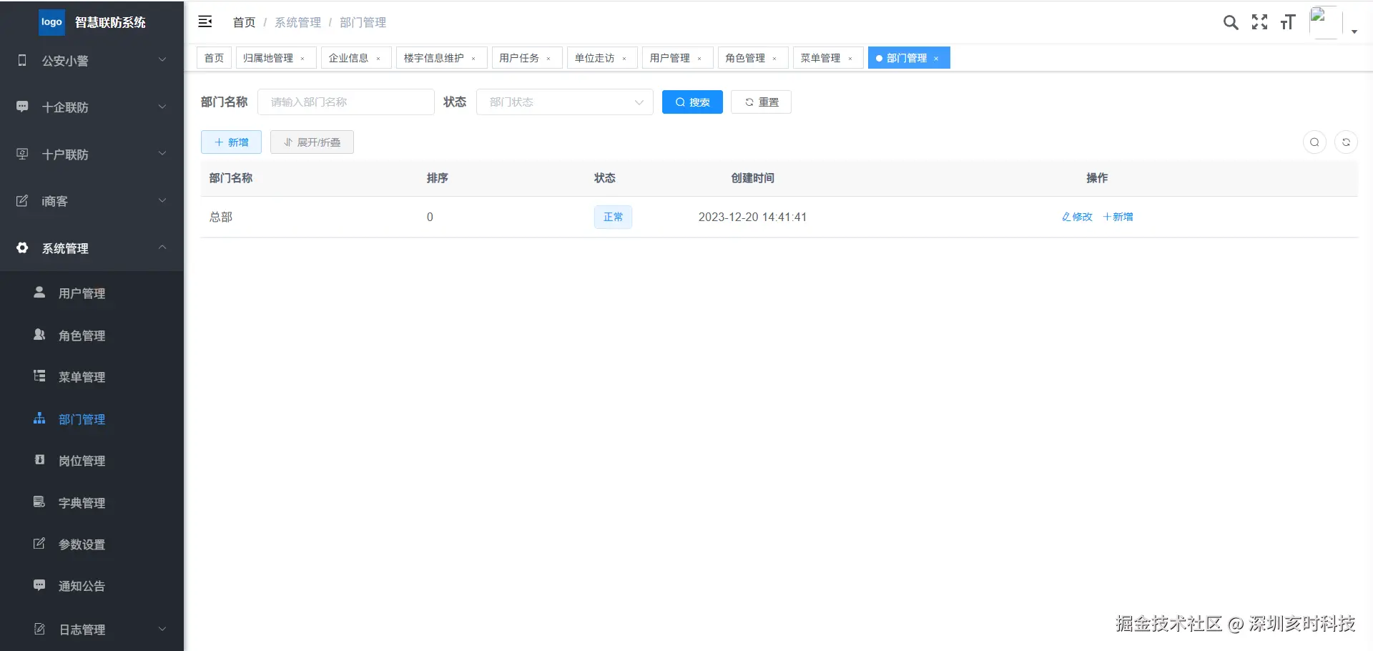Close the 用户管理 tab
The width and height of the screenshot is (1373, 651).
[x=699, y=59]
